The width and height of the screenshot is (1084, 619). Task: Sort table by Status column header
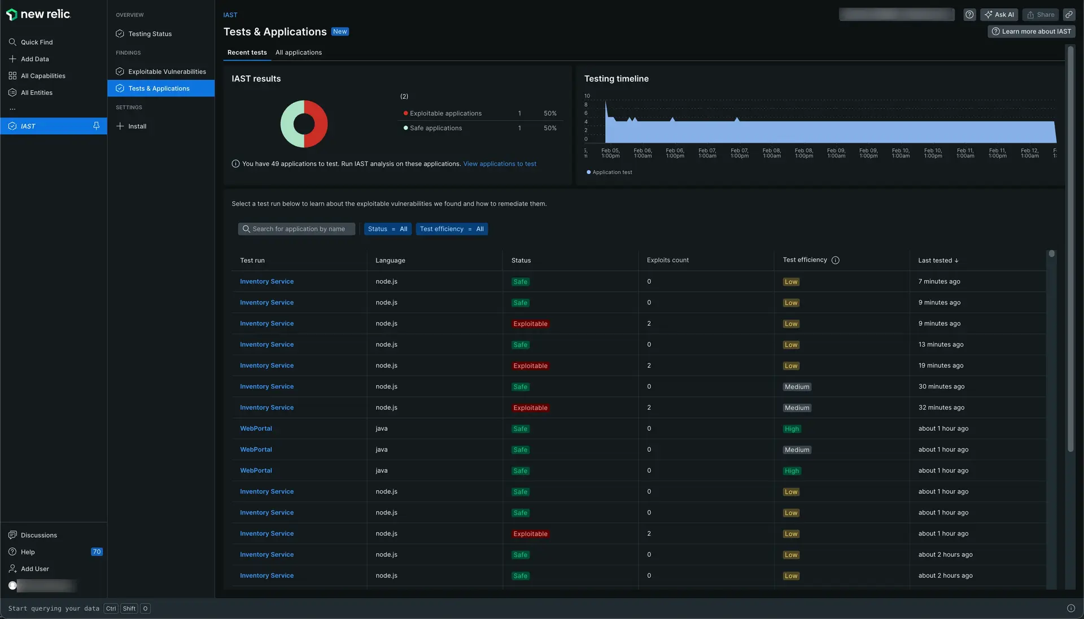[x=521, y=260]
